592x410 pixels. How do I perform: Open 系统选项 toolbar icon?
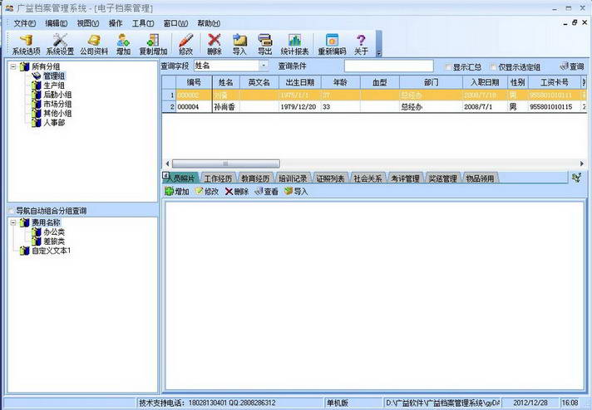point(26,45)
